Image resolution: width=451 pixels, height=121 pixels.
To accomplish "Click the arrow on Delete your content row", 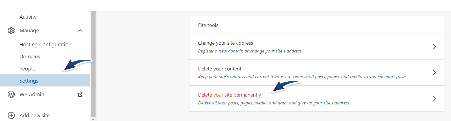I will [x=434, y=73].
